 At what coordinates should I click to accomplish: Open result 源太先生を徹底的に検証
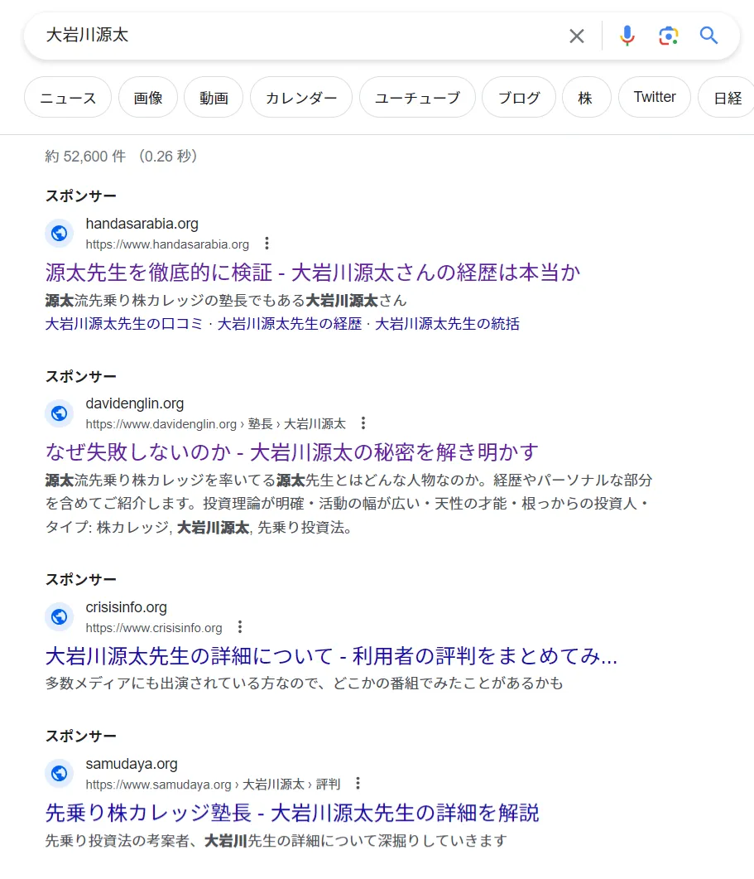click(x=313, y=273)
